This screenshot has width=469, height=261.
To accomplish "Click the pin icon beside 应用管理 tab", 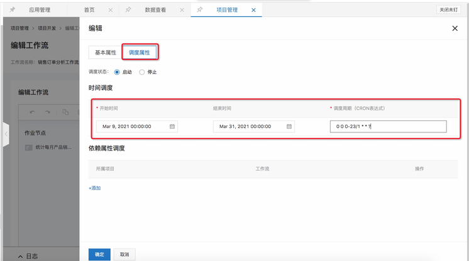I will point(13,10).
